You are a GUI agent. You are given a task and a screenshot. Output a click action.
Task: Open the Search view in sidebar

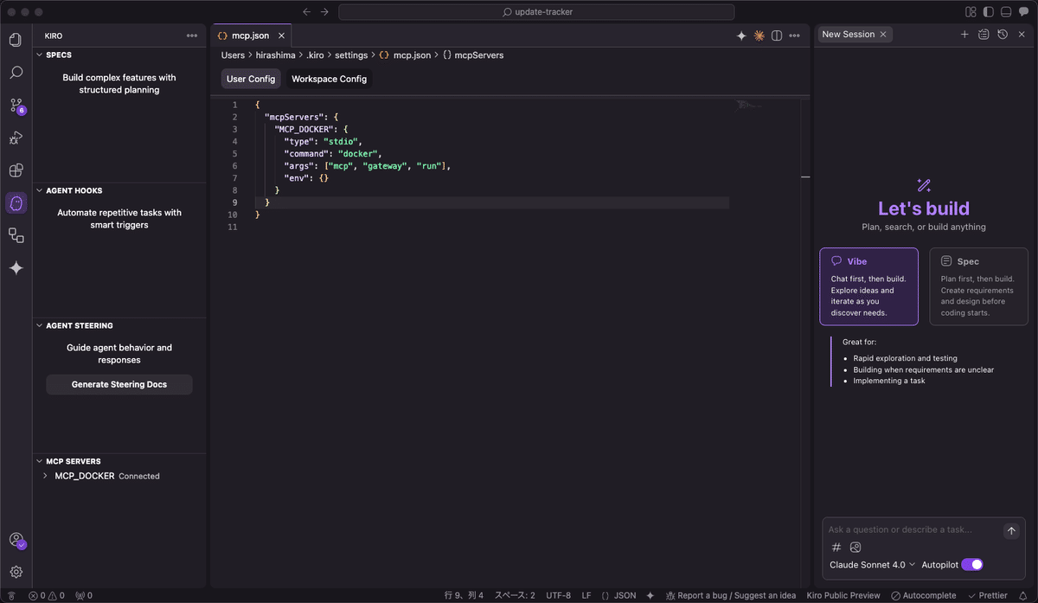coord(15,73)
